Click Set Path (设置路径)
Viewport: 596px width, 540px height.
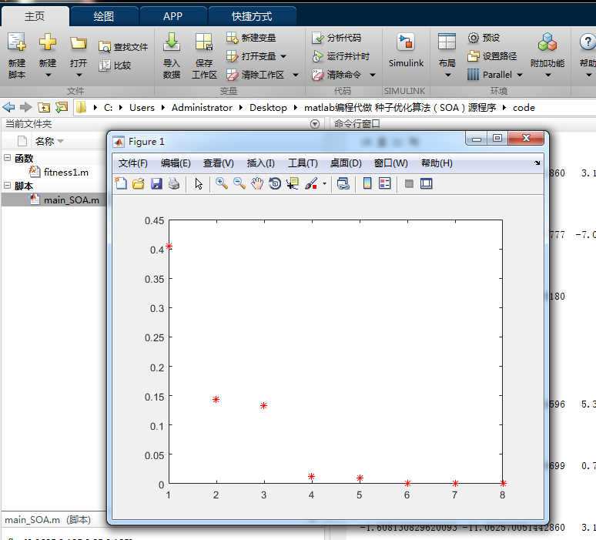point(492,56)
